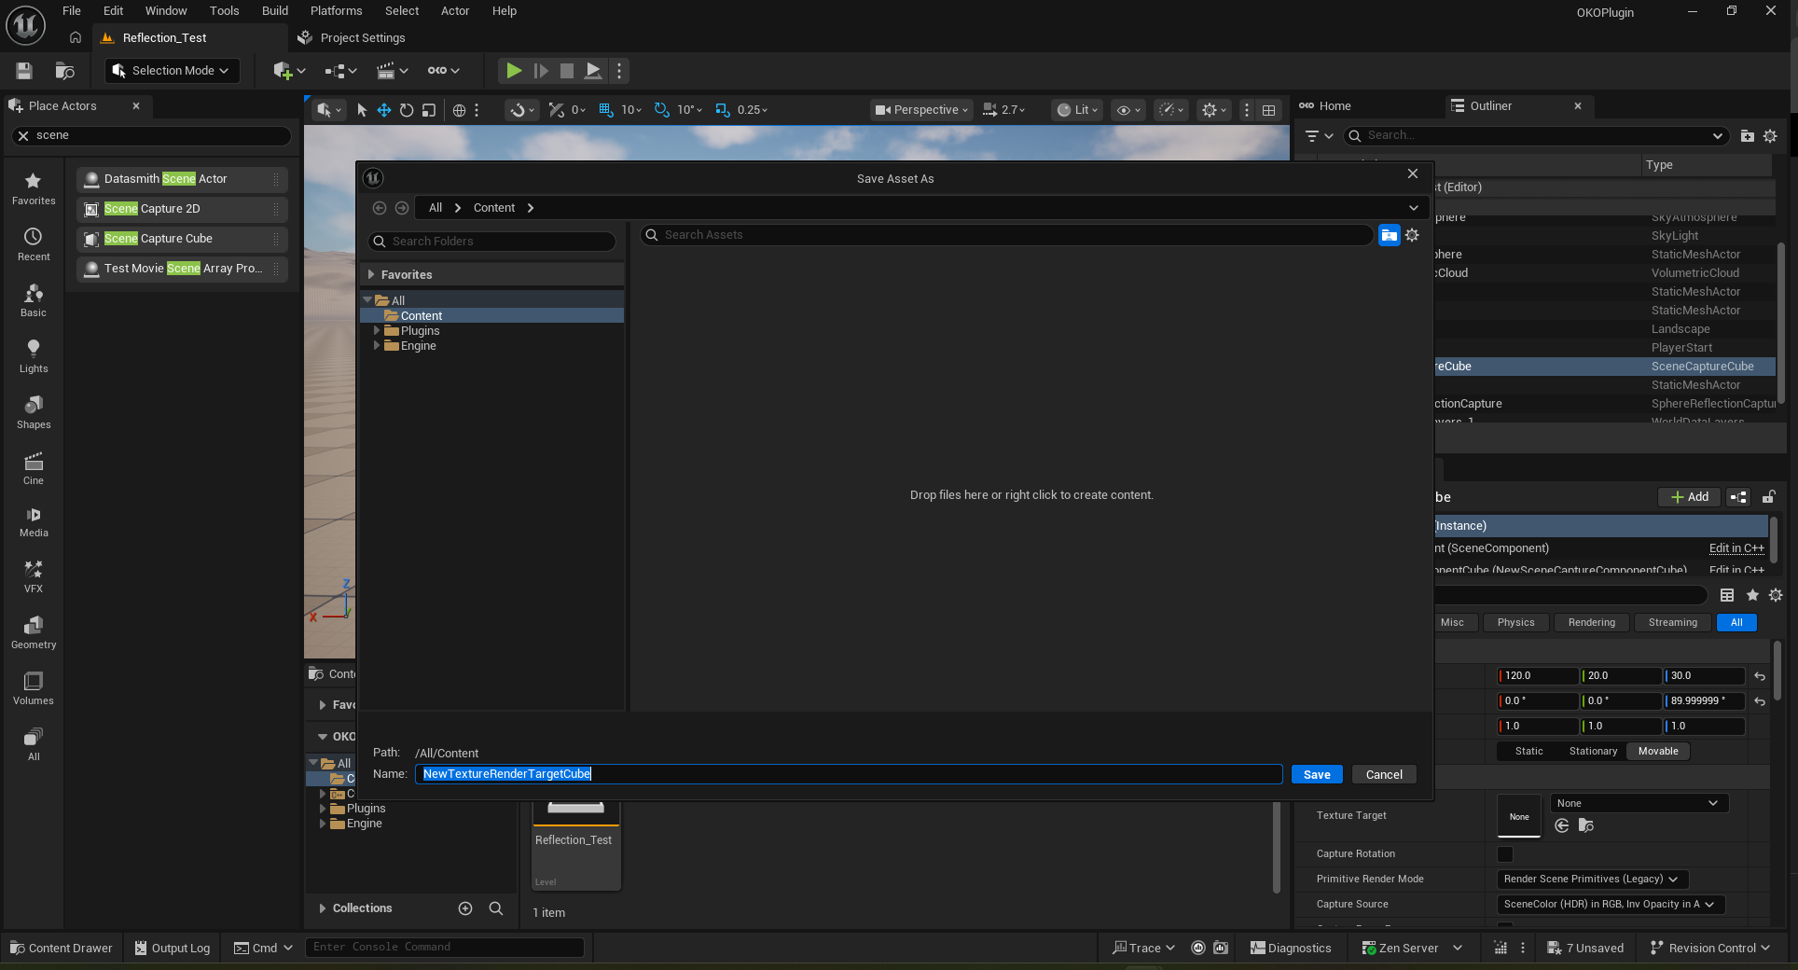Save the current level with the disk icon
The height and width of the screenshot is (970, 1798).
(24, 71)
